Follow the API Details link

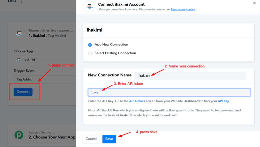137,101
